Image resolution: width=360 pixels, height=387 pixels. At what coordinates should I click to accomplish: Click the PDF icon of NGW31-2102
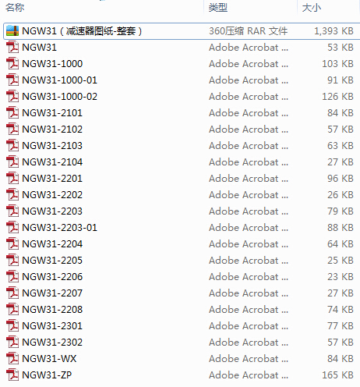click(x=12, y=129)
